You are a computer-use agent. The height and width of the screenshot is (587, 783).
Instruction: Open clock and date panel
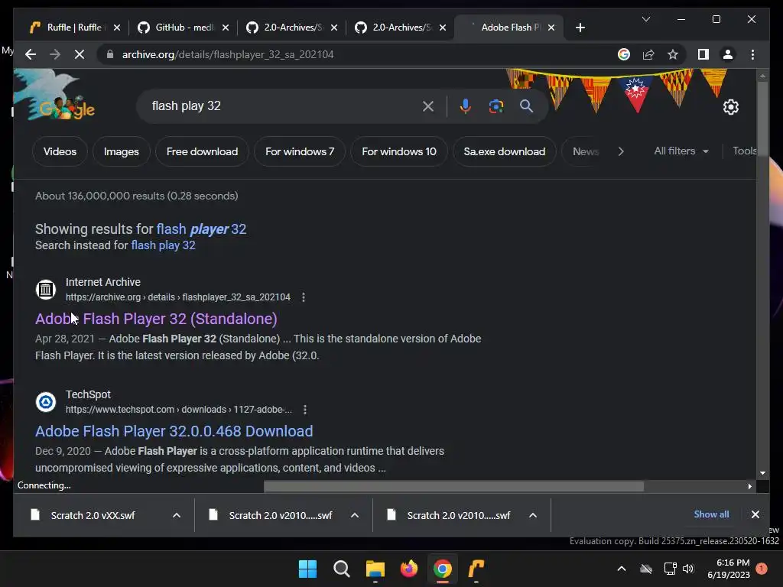(x=728, y=569)
